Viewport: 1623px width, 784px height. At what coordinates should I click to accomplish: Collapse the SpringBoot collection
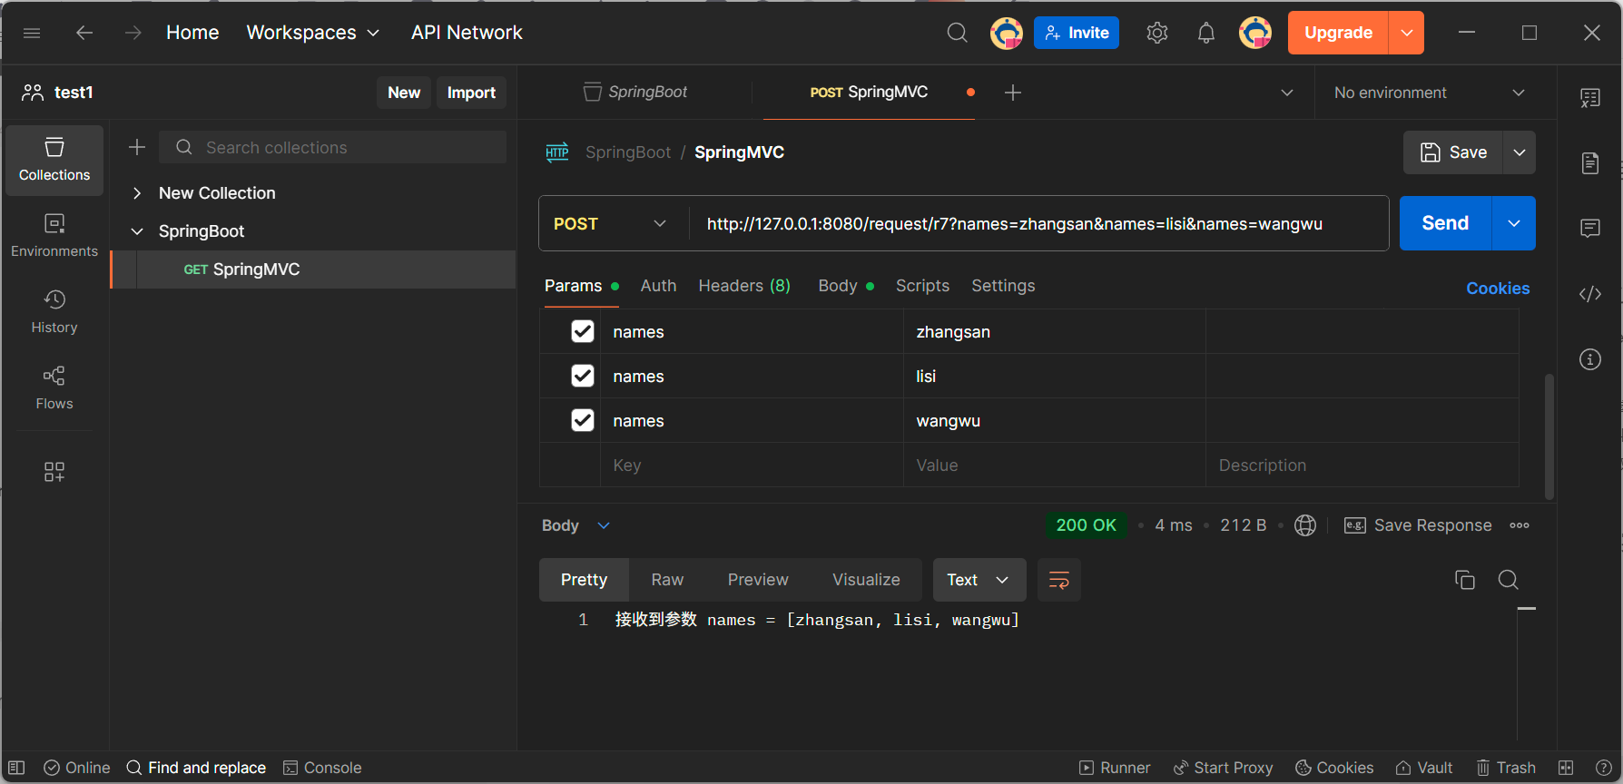pos(137,231)
